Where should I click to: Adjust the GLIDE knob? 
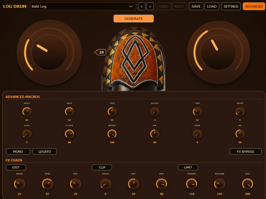point(197,134)
